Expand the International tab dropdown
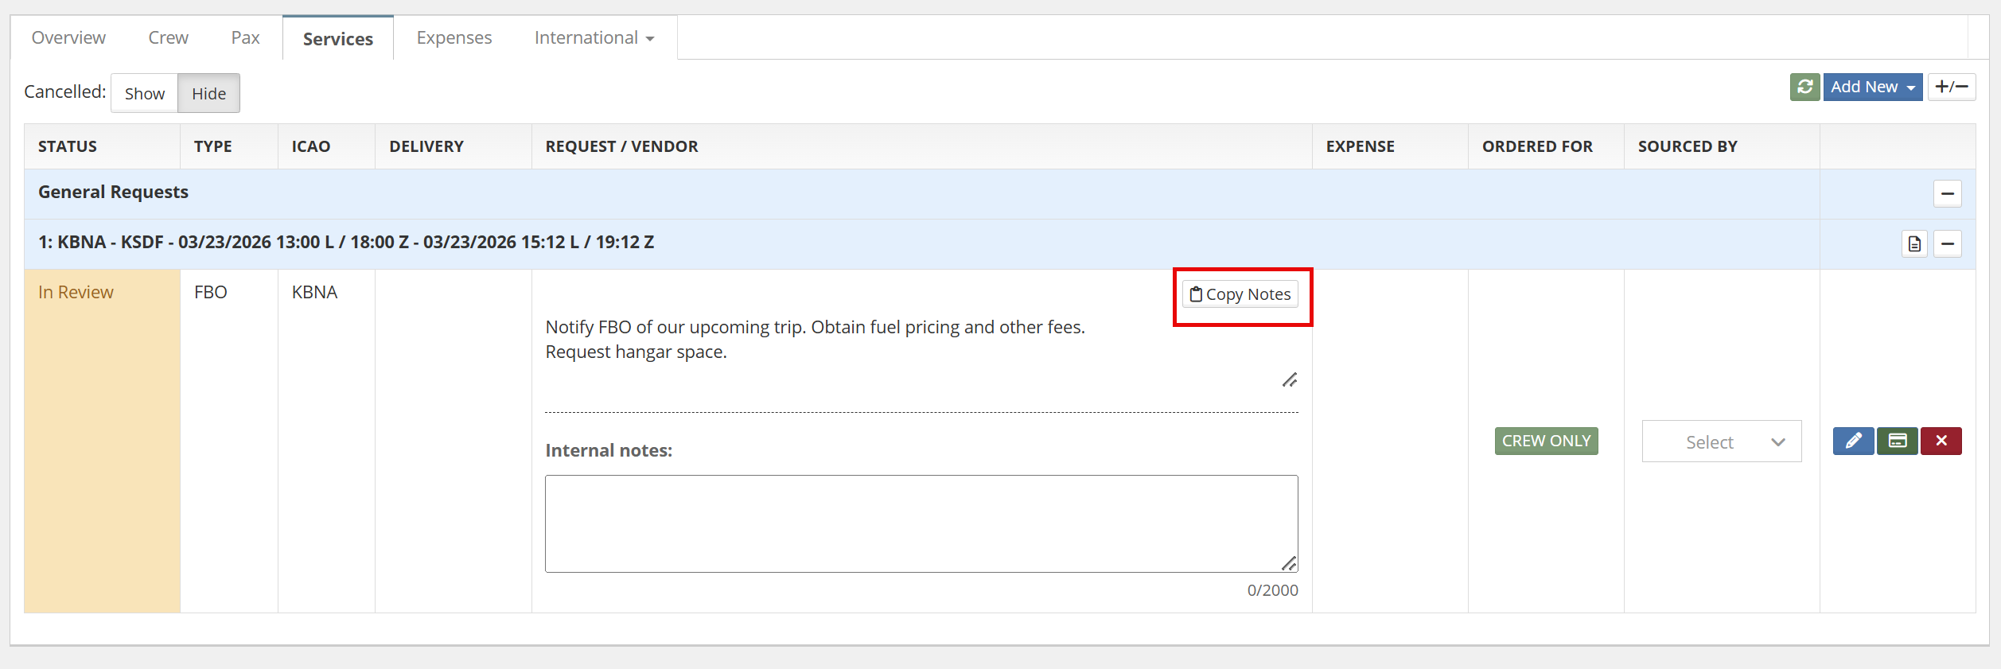The image size is (2001, 669). coord(594,38)
